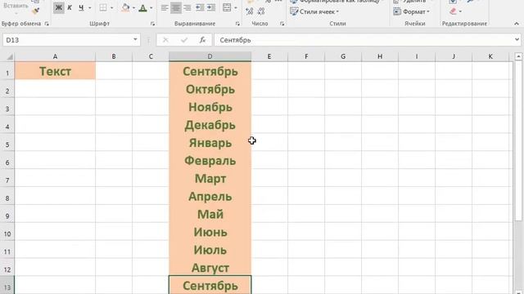Select column D header
This screenshot has width=524, height=294.
210,56
